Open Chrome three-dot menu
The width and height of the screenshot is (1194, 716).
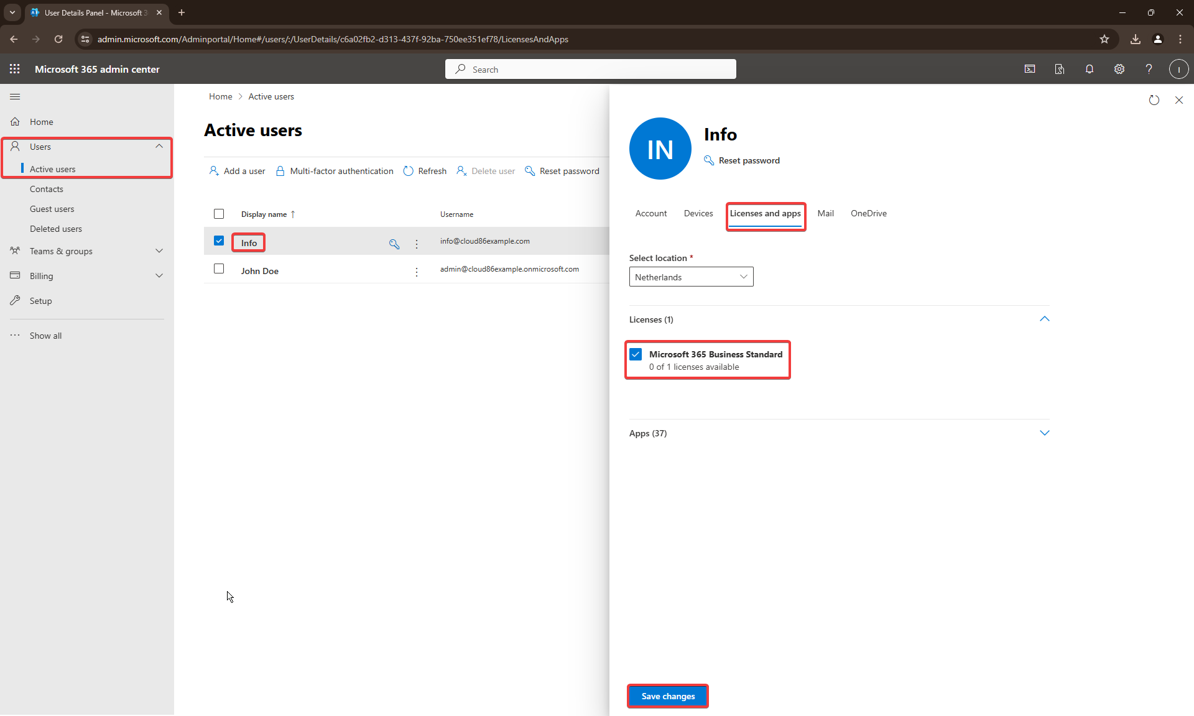pyautogui.click(x=1180, y=39)
